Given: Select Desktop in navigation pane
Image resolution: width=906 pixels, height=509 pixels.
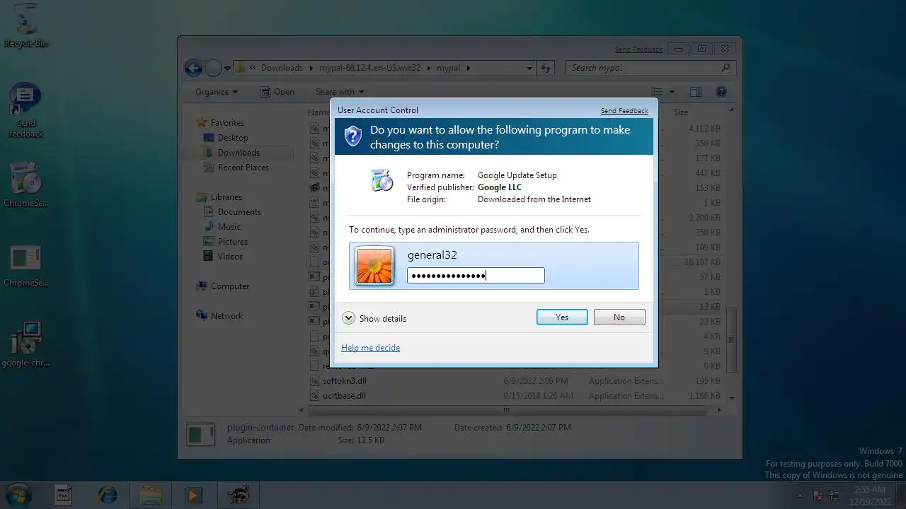Looking at the screenshot, I should pos(232,138).
